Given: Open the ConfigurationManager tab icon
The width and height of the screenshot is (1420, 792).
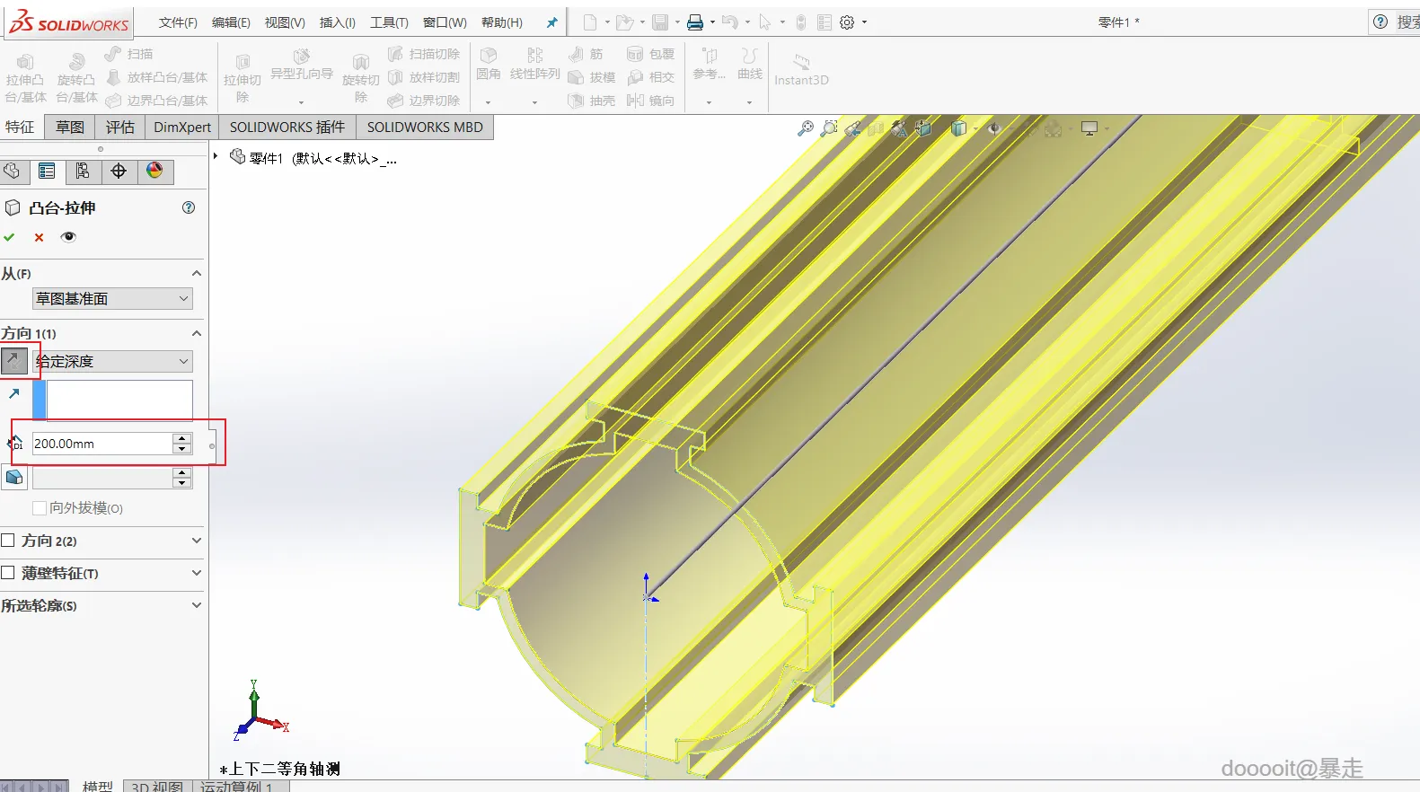Looking at the screenshot, I should click(x=83, y=171).
